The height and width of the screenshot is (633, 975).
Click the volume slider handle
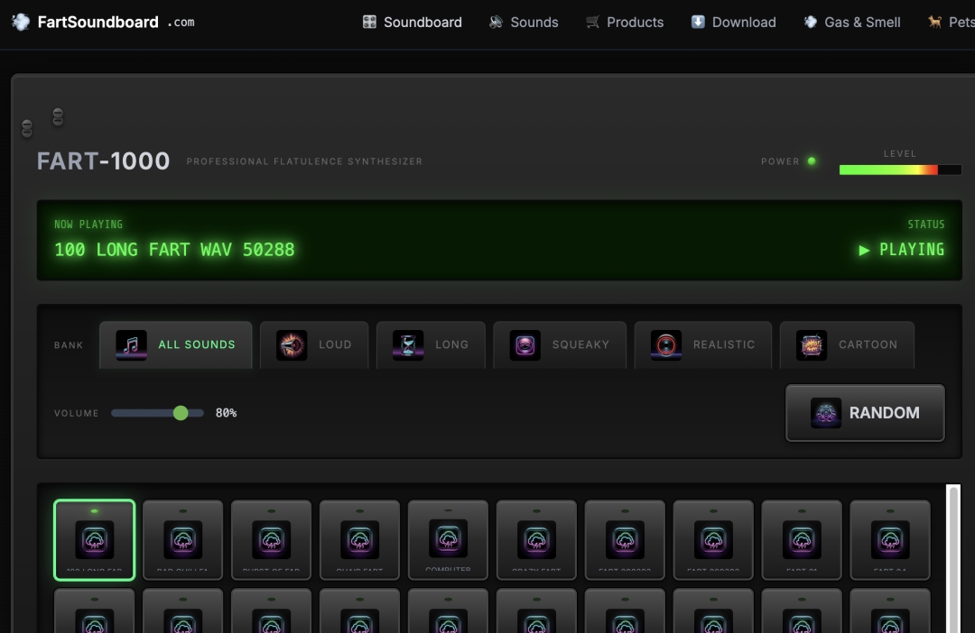[x=181, y=413]
